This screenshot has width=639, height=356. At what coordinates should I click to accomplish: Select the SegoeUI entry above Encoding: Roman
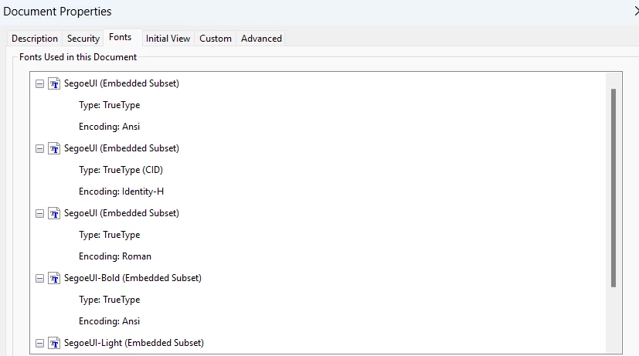(x=121, y=213)
